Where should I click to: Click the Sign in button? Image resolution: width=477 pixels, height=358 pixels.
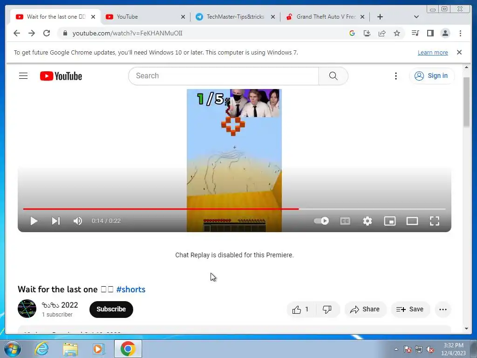coord(432,76)
